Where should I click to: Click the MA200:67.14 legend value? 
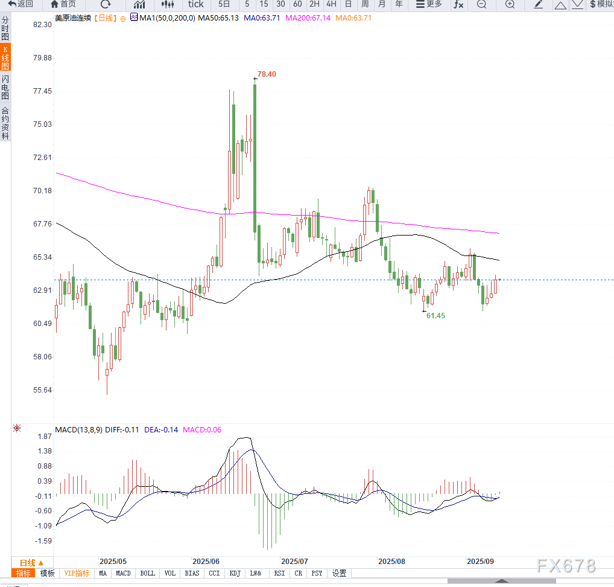pyautogui.click(x=308, y=18)
